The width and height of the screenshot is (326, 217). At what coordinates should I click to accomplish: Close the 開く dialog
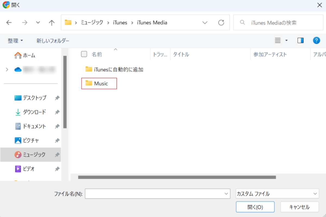[x=319, y=5]
